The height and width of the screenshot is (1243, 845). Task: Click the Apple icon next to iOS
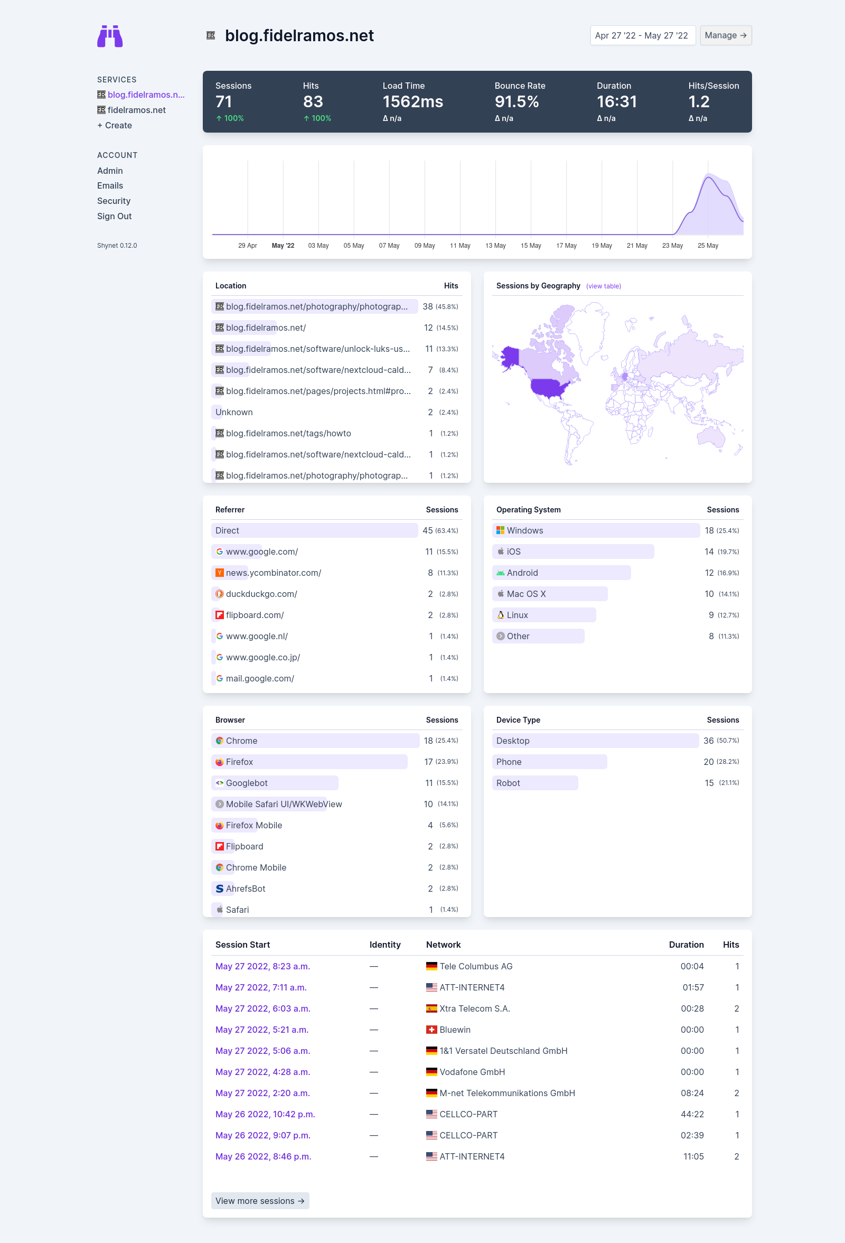[x=501, y=552]
